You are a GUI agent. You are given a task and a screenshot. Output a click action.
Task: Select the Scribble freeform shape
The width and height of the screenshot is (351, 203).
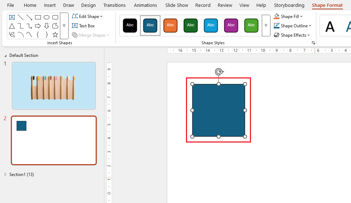click(x=12, y=35)
